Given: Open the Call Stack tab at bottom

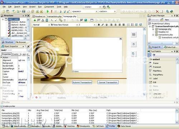Looking at the screenshot, I should (98, 126).
